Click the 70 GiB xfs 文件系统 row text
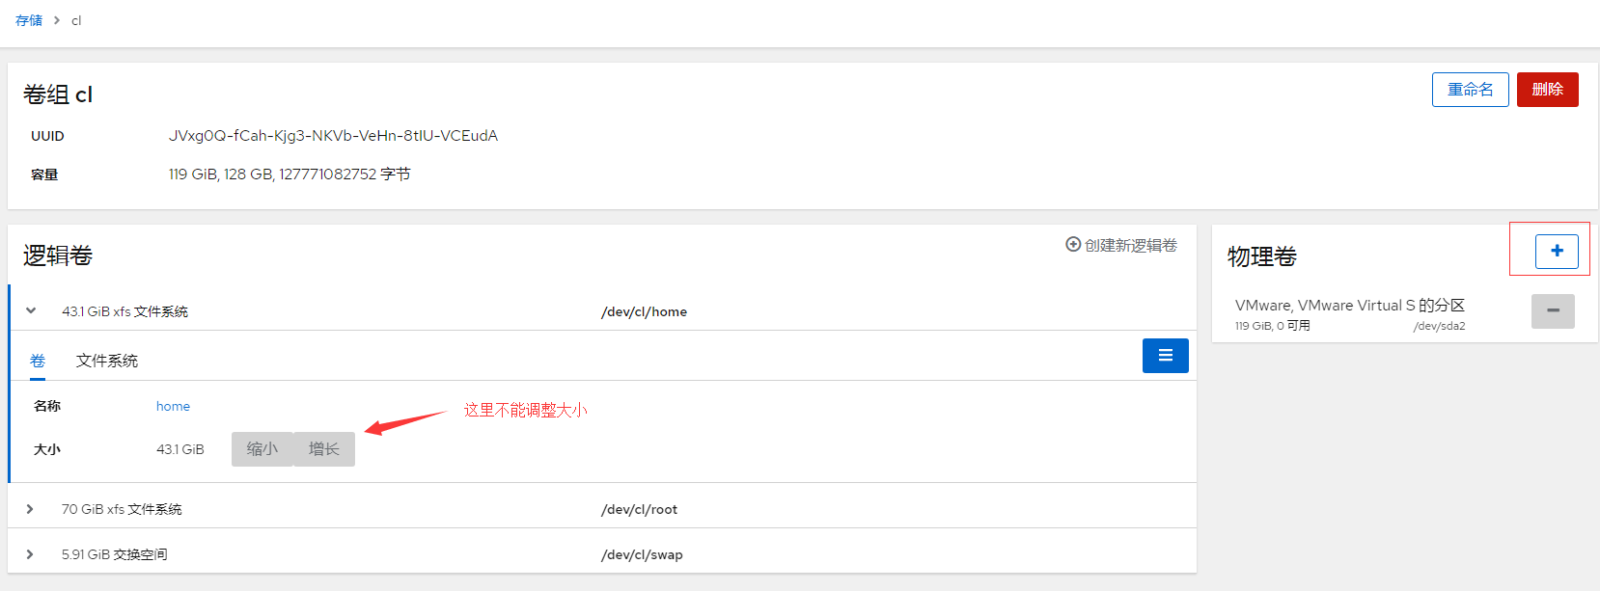 [122, 509]
